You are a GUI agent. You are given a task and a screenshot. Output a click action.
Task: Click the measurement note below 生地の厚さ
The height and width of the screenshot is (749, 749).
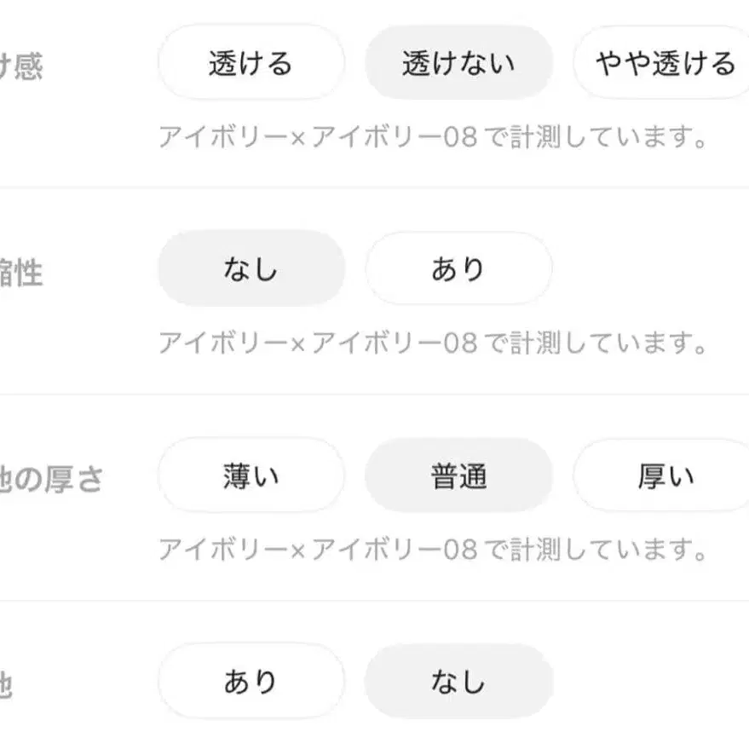click(x=433, y=548)
